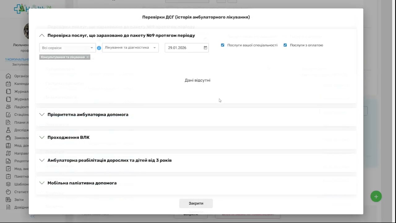The height and width of the screenshot is (223, 396).
Task: Click the date field showing 29.01.2026
Action: coord(187,48)
